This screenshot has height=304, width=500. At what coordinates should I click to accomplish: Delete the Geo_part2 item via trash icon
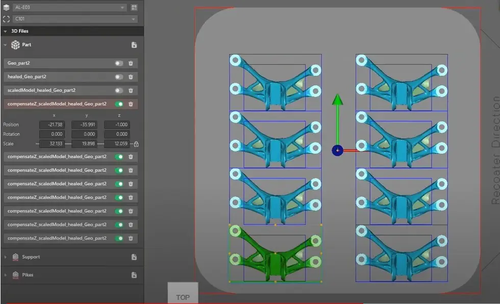(x=131, y=63)
